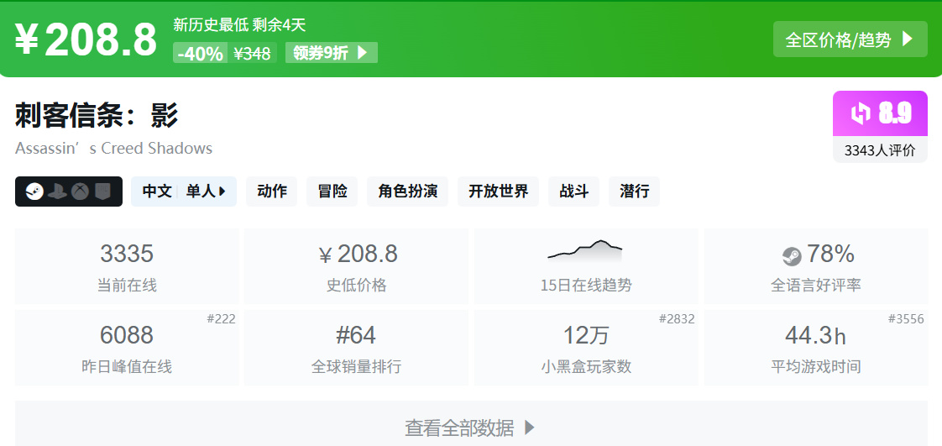The width and height of the screenshot is (942, 446).
Task: Click the Steam icon next to 78%
Action: click(x=792, y=257)
